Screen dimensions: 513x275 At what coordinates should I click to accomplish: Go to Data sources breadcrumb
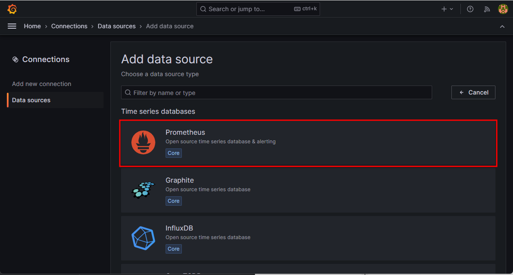pos(116,26)
